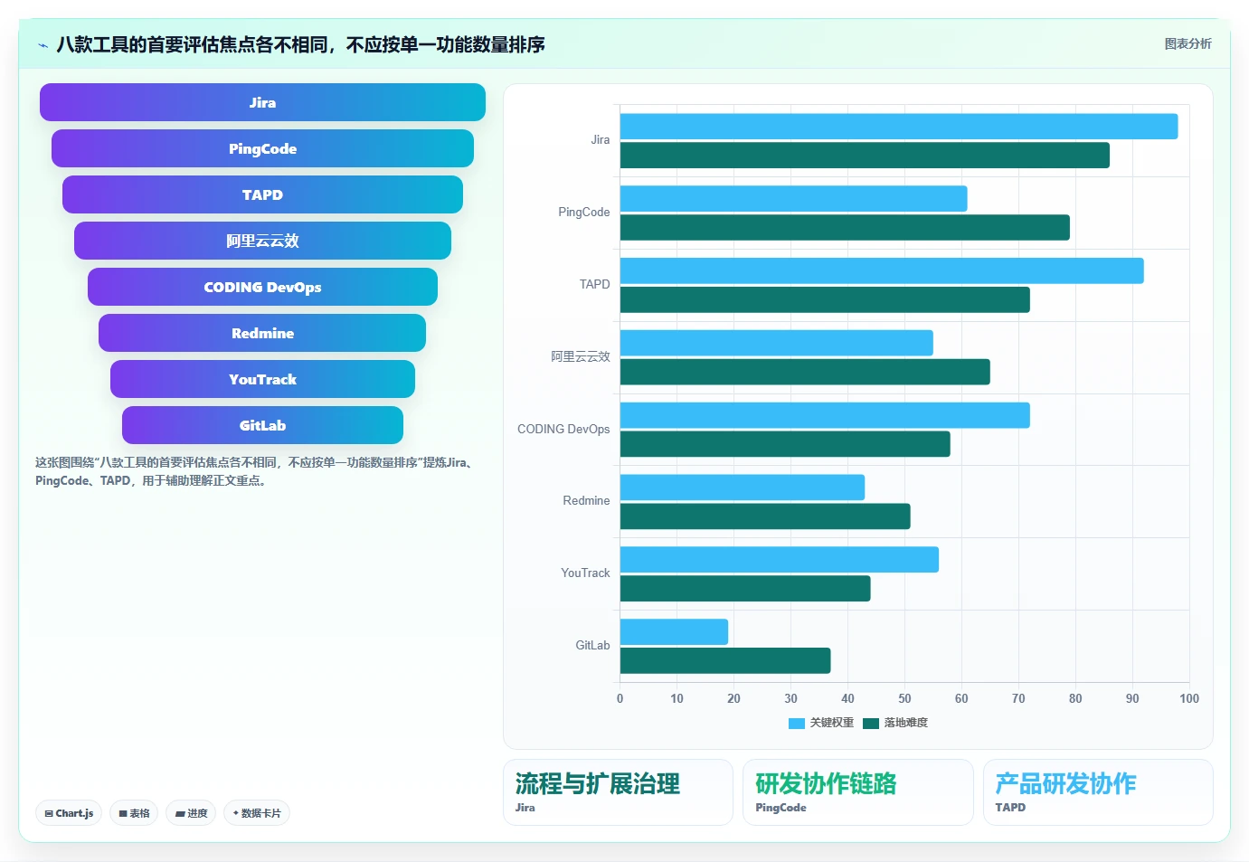Viewport: 1249px width, 862px height.
Task: Click Redmine's dark green chart bar
Action: pyautogui.click(x=765, y=516)
